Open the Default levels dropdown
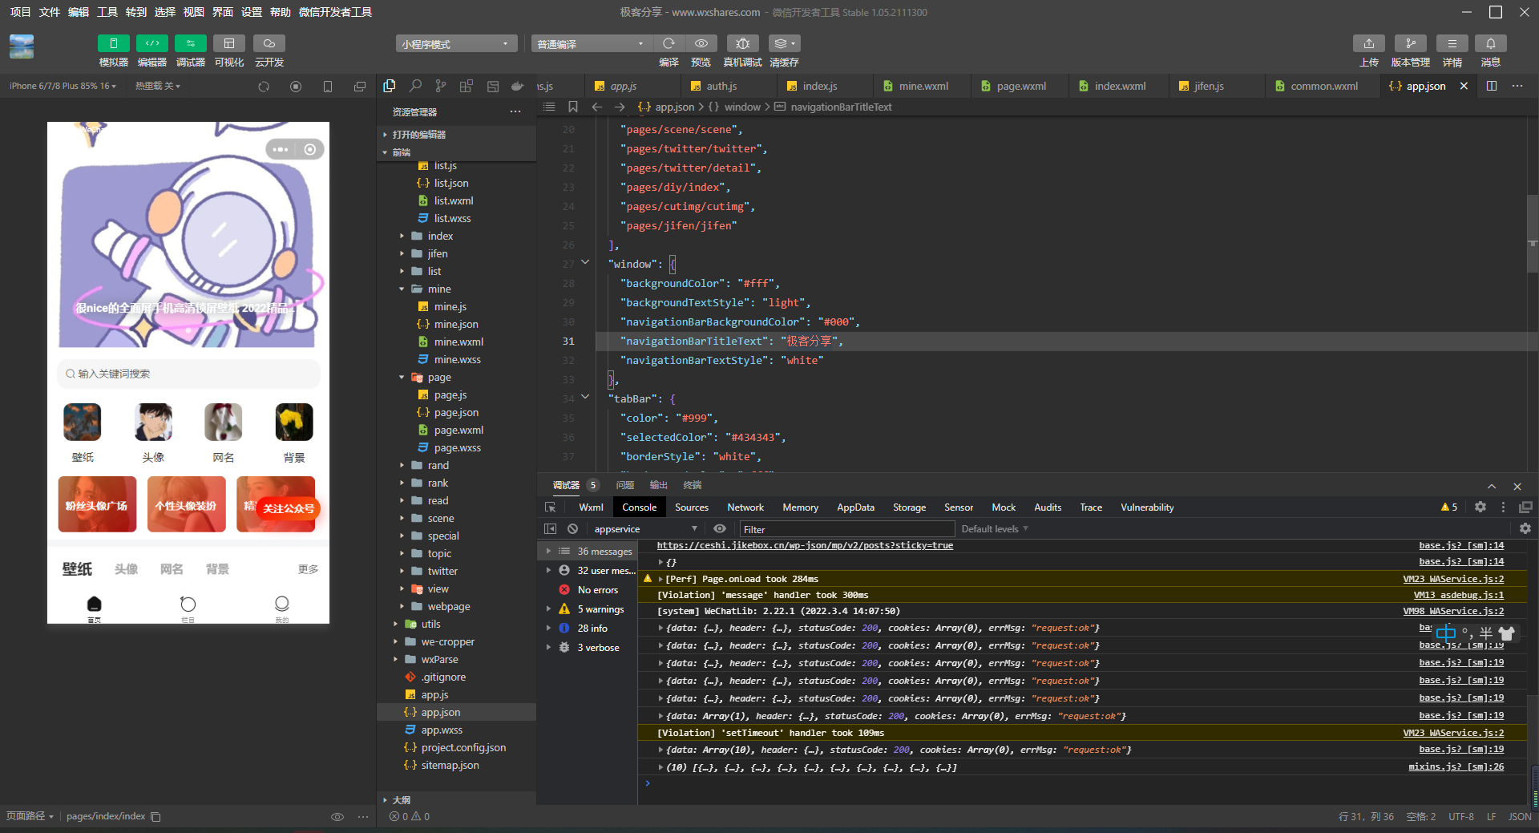1539x833 pixels. click(994, 529)
